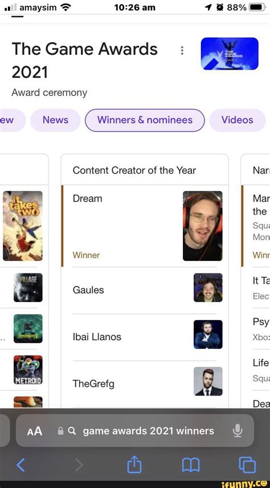Open the Safari share sheet icon
The width and height of the screenshot is (270, 488).
(x=134, y=465)
